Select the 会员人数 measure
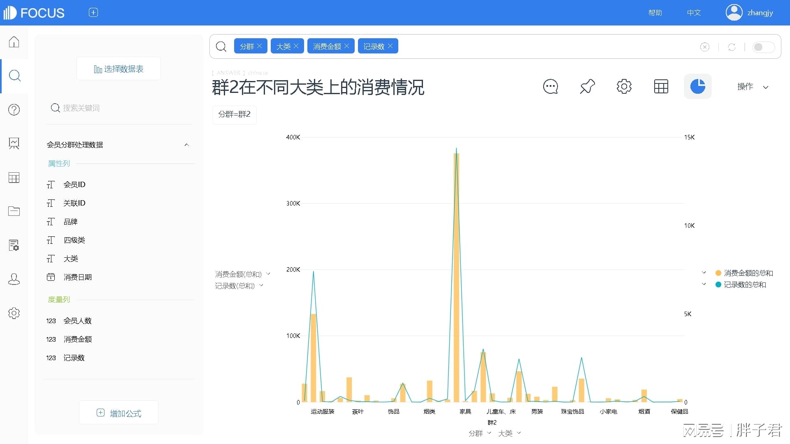Viewport: 790px width, 444px height. pos(77,321)
